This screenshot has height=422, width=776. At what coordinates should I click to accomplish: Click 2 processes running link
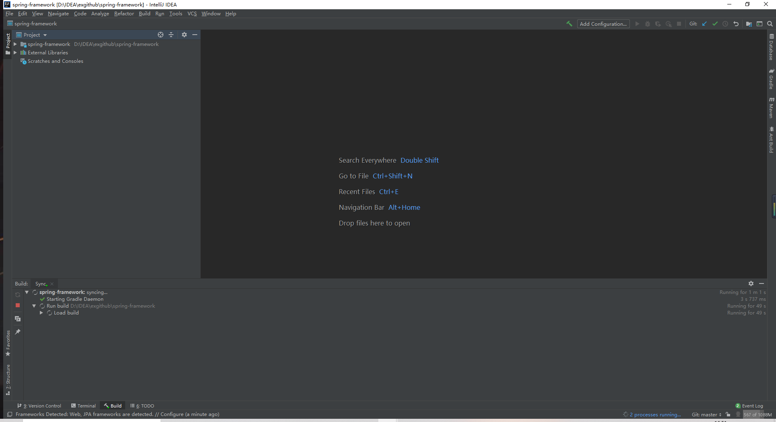[655, 414]
